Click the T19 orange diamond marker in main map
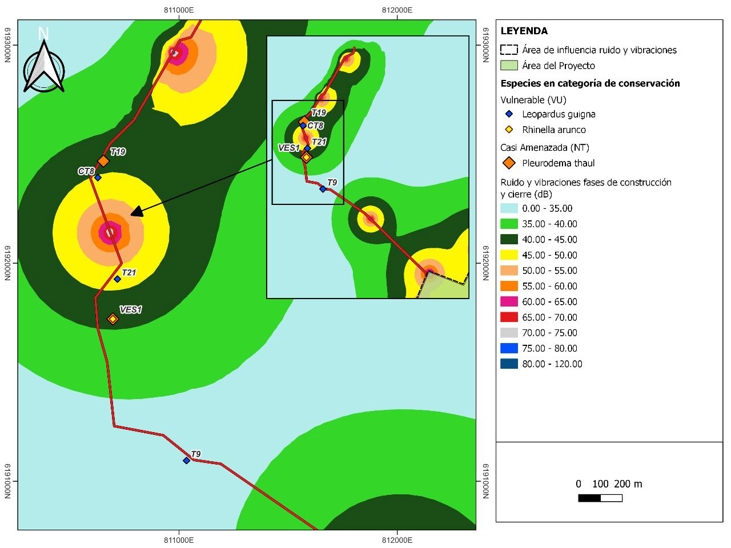 [103, 162]
